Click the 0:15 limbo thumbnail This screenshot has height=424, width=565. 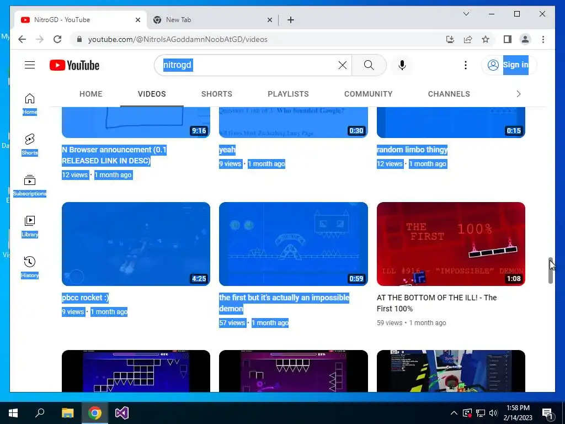(451, 123)
